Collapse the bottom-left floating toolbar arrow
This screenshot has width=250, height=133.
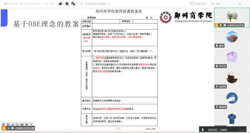(31, 125)
